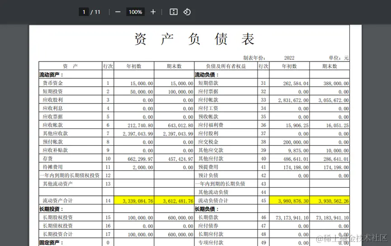The height and width of the screenshot is (246, 391).
Task: Click highlighted 流动资产合计 value 3,339,084.76
Action: pyautogui.click(x=138, y=201)
